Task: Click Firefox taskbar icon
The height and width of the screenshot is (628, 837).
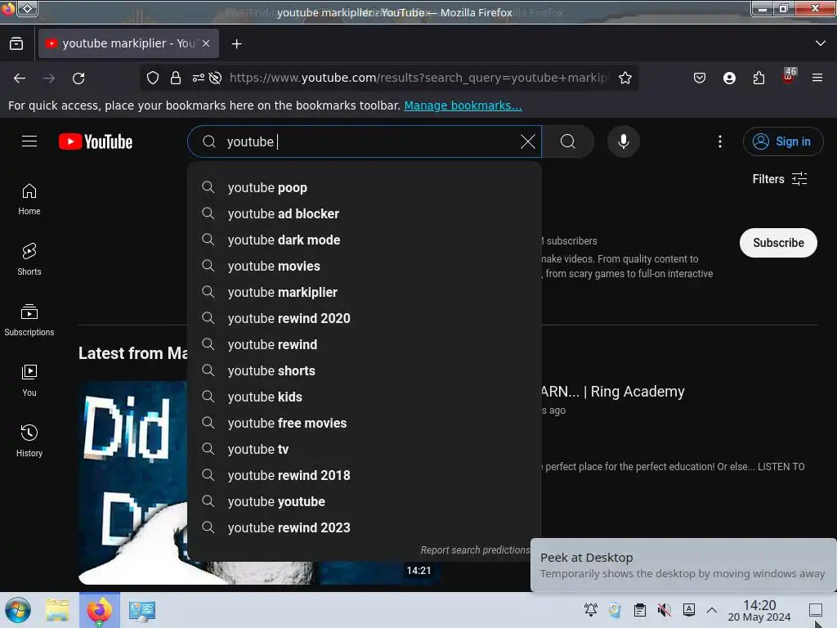Action: [100, 610]
